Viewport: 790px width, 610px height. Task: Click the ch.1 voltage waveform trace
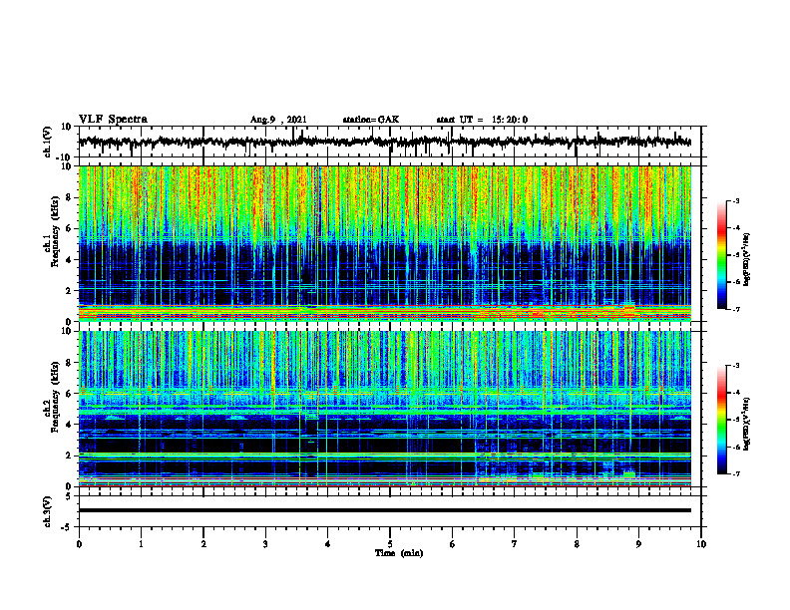(x=385, y=142)
